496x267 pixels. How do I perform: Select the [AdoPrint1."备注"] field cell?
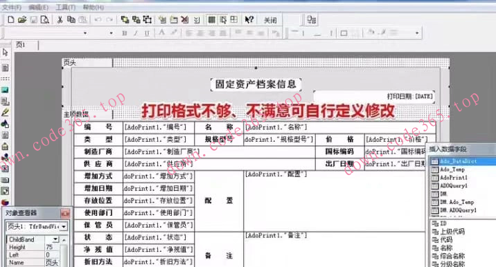(335, 250)
